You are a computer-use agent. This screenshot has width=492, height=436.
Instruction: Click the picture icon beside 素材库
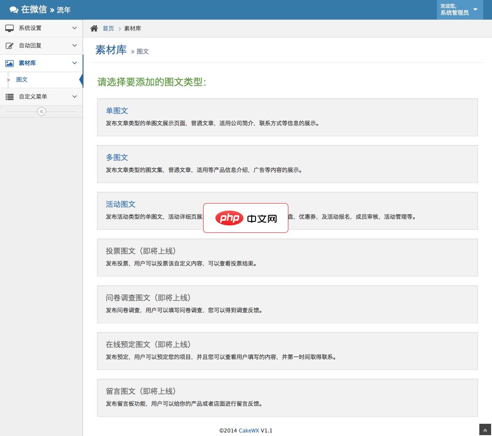coord(10,63)
